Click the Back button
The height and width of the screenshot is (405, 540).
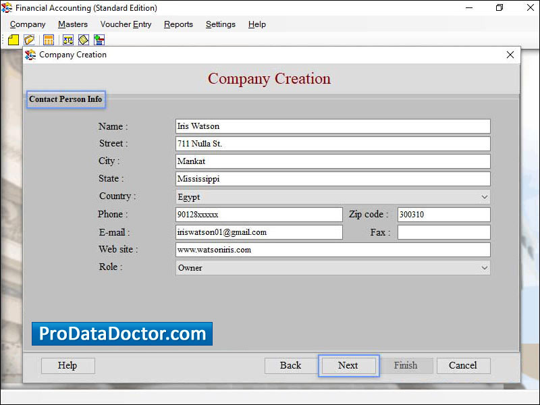pyautogui.click(x=290, y=365)
